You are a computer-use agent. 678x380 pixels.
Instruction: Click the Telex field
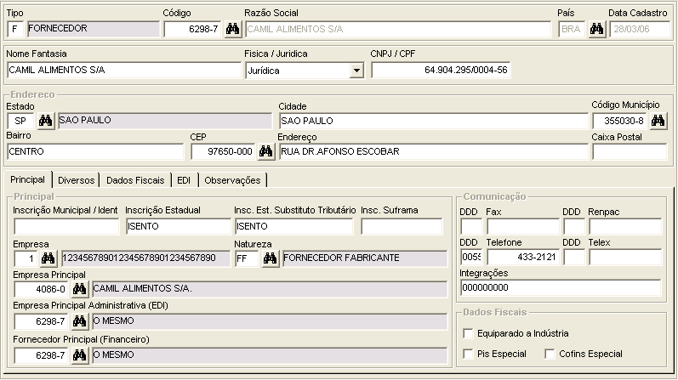(625, 257)
